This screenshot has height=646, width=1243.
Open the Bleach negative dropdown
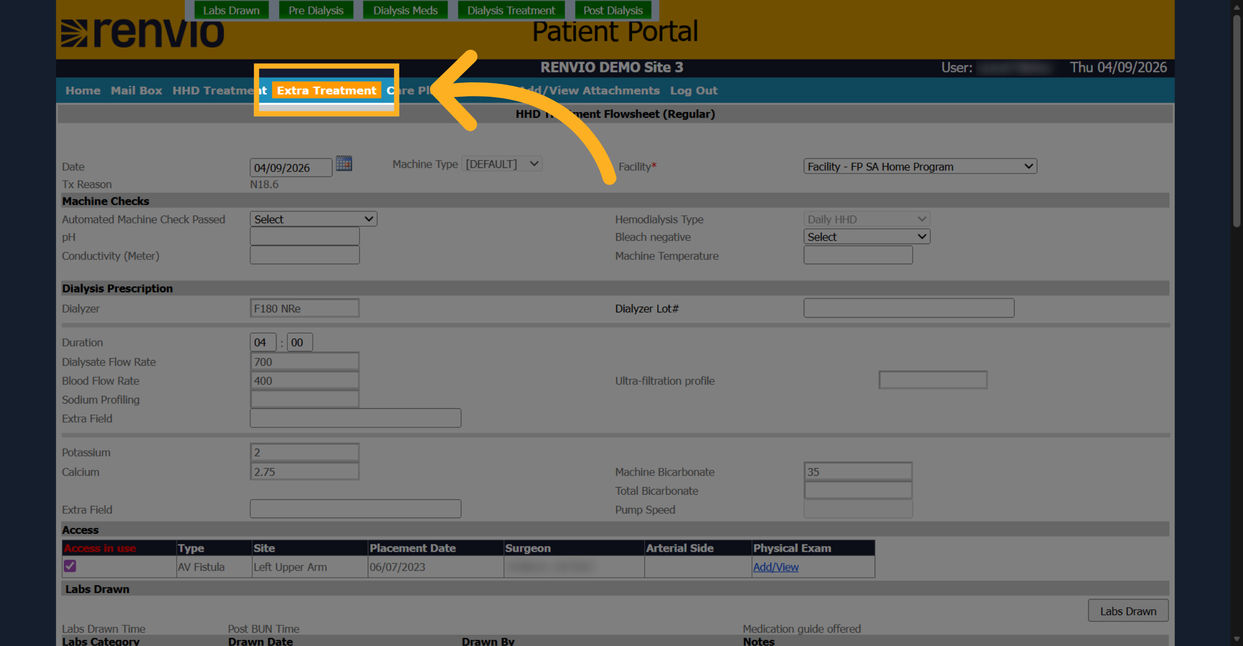pos(866,237)
